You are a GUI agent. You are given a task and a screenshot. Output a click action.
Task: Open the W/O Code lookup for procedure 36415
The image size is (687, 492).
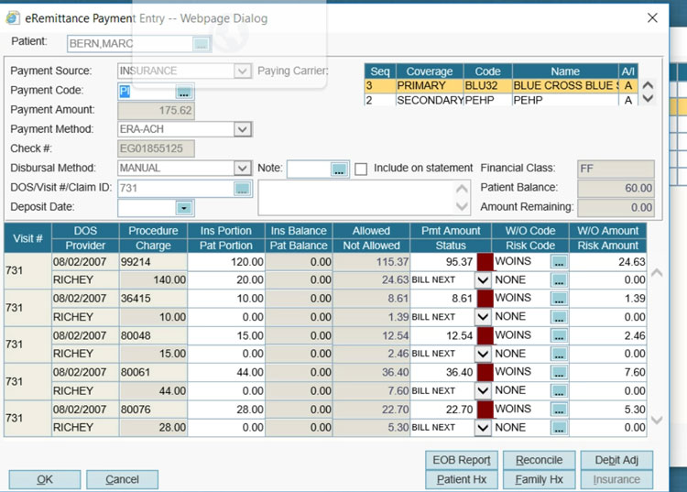[559, 299]
